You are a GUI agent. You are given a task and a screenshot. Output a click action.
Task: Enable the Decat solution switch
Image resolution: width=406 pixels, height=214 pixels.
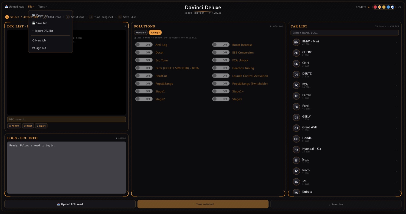[x=144, y=52]
